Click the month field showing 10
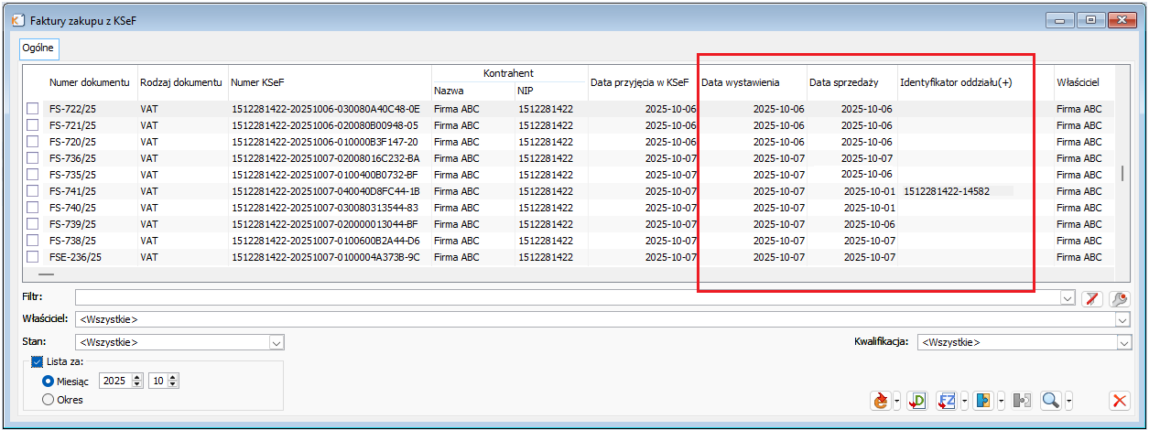 pyautogui.click(x=159, y=381)
